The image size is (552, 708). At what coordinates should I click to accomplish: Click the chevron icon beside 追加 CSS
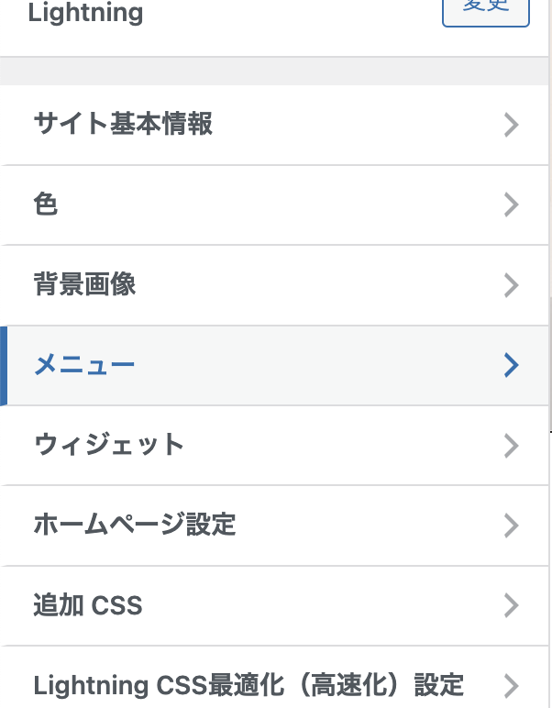pyautogui.click(x=512, y=605)
